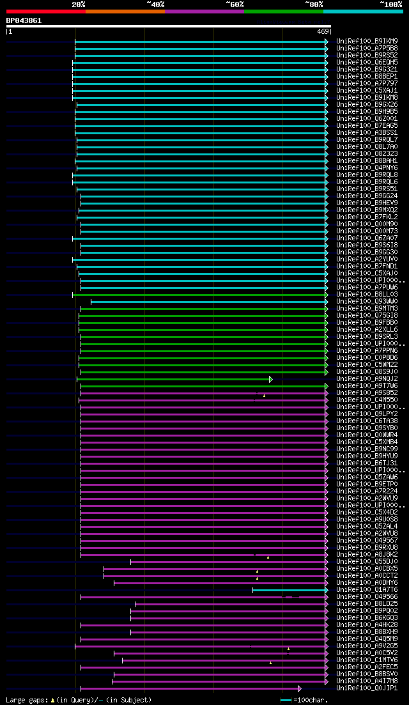Select the UniRef100_C6TA38 label

tap(367, 421)
